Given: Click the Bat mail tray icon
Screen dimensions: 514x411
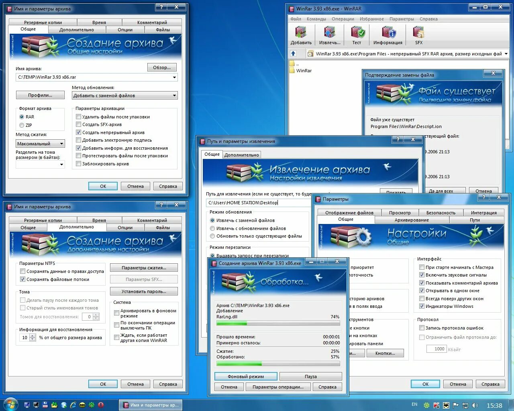Looking at the screenshot, I should 446,405.
